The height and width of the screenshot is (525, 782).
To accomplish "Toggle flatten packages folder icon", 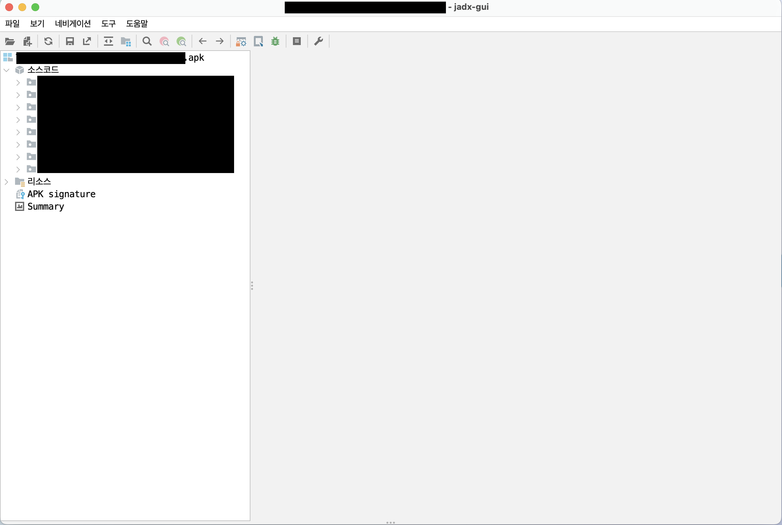I will click(x=126, y=41).
